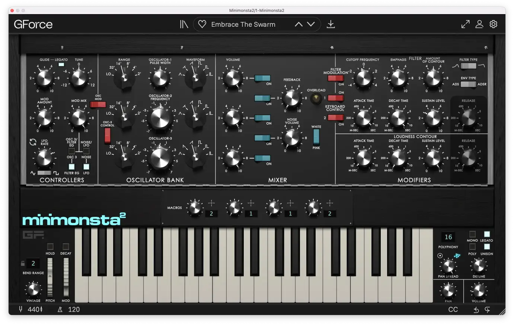
Task: Click the polyphony value 16
Action: click(448, 237)
